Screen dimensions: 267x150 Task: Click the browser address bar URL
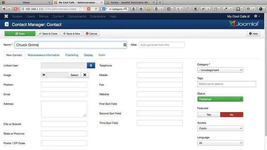(x=51, y=9)
